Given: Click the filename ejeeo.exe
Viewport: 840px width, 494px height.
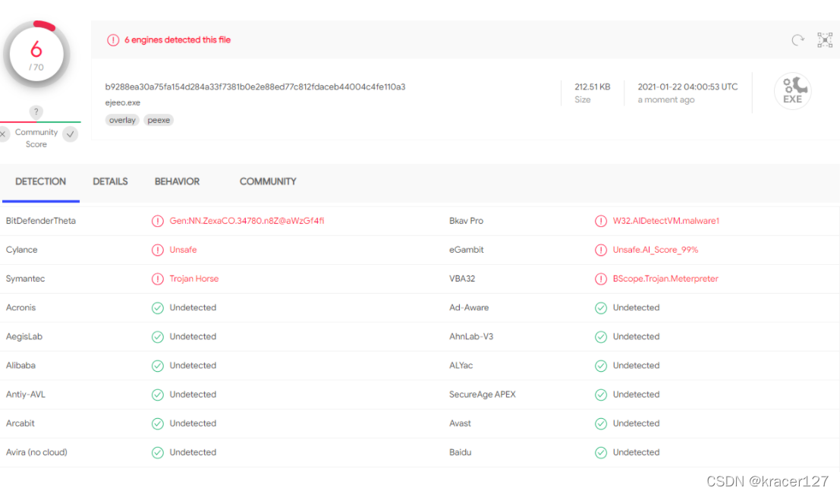Looking at the screenshot, I should pyautogui.click(x=119, y=102).
